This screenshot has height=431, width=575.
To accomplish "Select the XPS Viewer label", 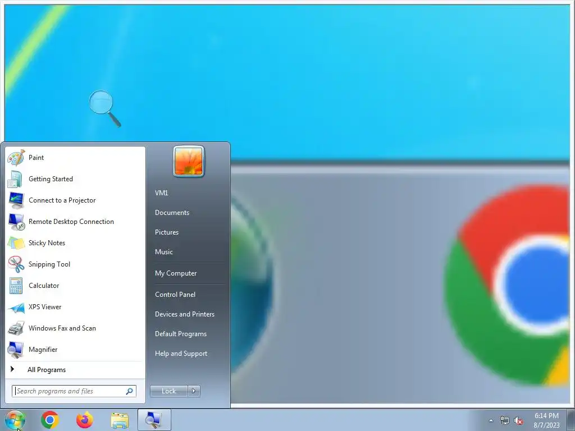I will 45,307.
